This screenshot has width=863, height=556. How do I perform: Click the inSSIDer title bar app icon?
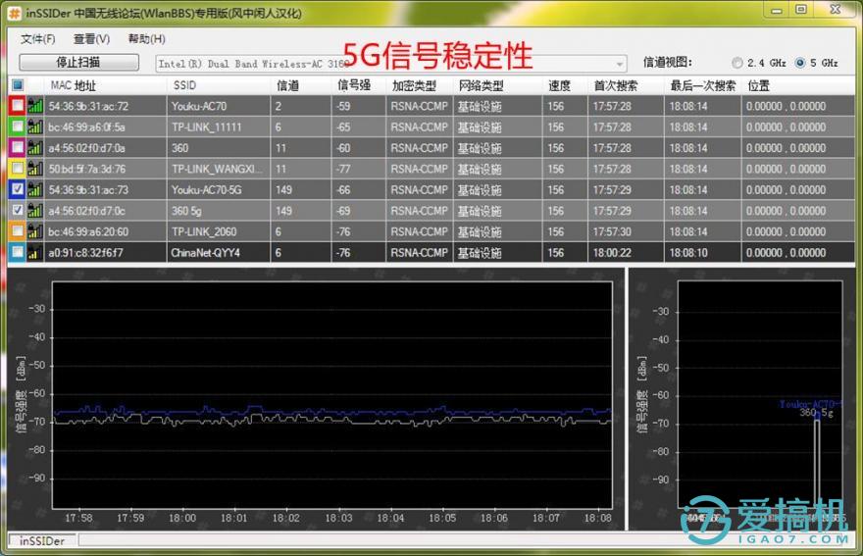(15, 13)
